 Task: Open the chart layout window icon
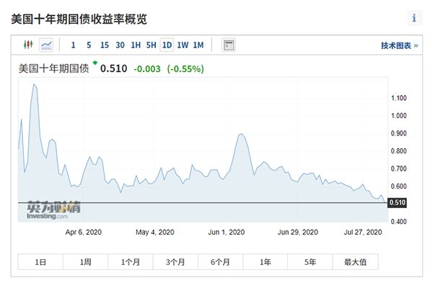pos(229,45)
